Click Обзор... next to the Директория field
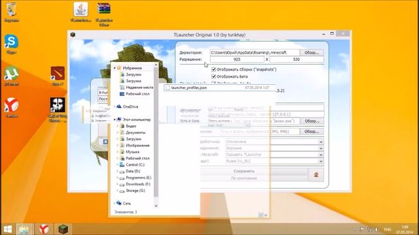The height and width of the screenshot is (235, 419). (312, 52)
